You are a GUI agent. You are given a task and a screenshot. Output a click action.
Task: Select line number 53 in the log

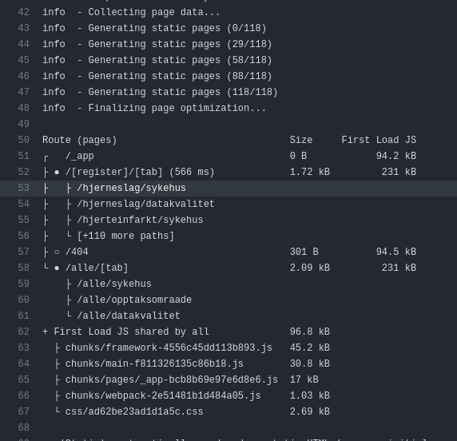(24, 188)
